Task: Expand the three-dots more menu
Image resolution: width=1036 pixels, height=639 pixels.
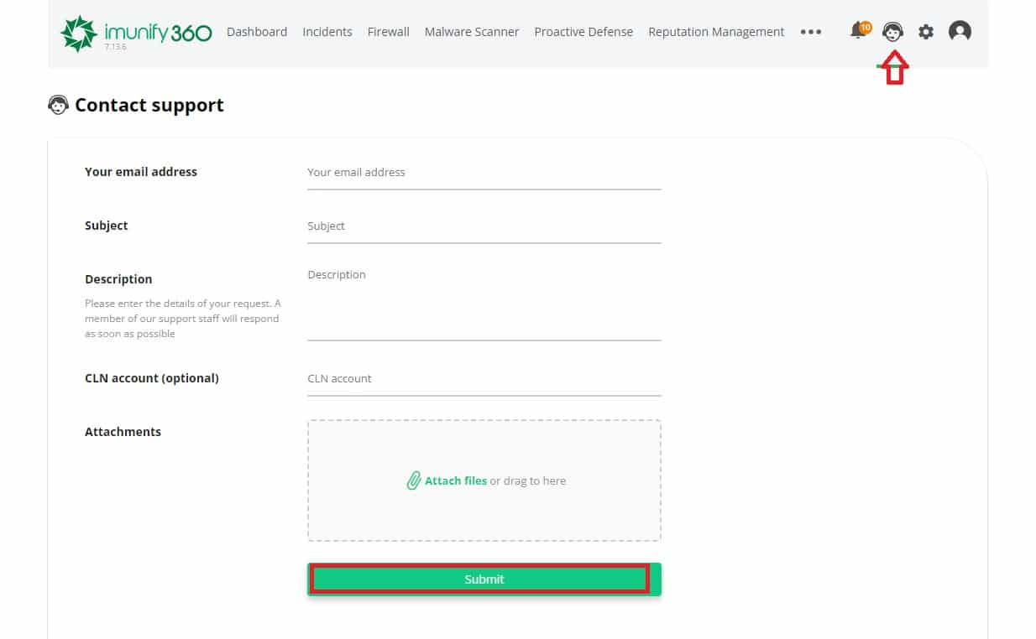Action: (810, 32)
